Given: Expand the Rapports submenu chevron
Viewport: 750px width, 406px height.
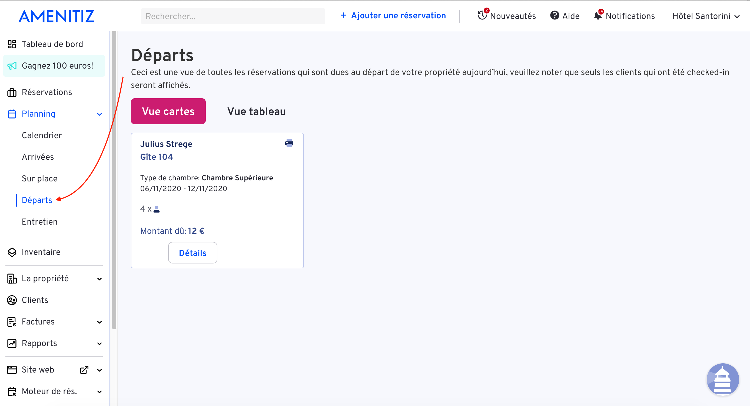Looking at the screenshot, I should point(99,344).
